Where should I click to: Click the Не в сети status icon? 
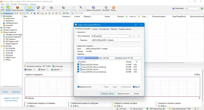117,108
